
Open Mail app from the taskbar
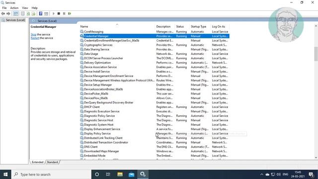(x=131, y=175)
